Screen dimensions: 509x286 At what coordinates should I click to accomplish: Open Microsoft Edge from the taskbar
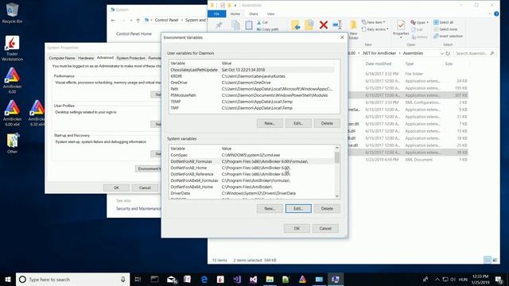coord(204,279)
